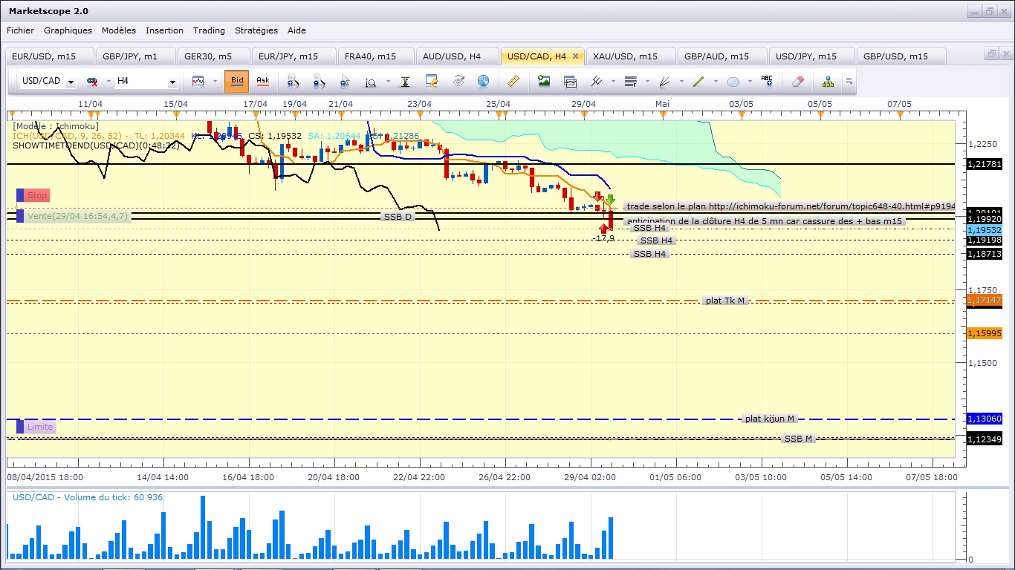
Task: Click the zoom in magnifier icon
Action: pos(293,81)
